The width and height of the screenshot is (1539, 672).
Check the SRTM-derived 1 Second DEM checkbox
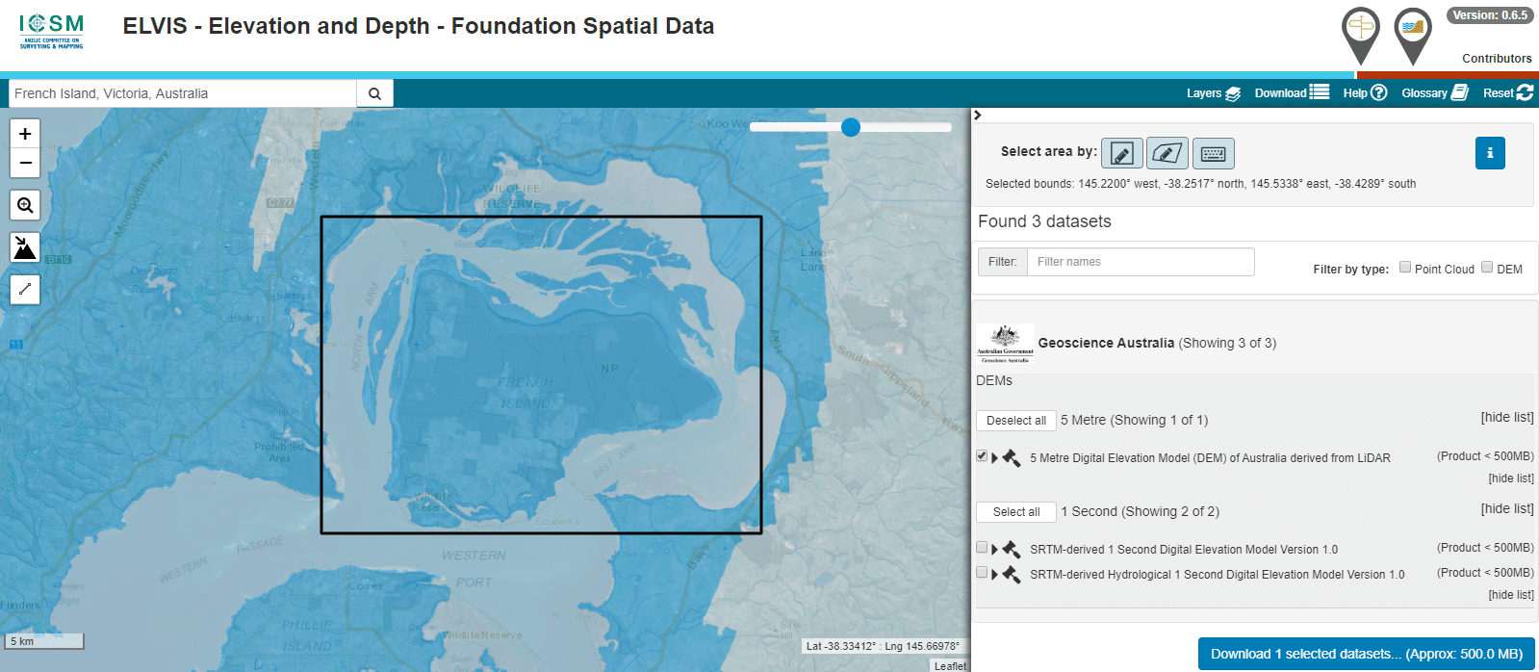tap(982, 548)
